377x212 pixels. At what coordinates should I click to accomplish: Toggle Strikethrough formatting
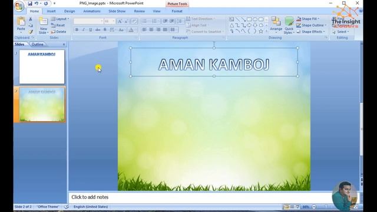click(98, 30)
